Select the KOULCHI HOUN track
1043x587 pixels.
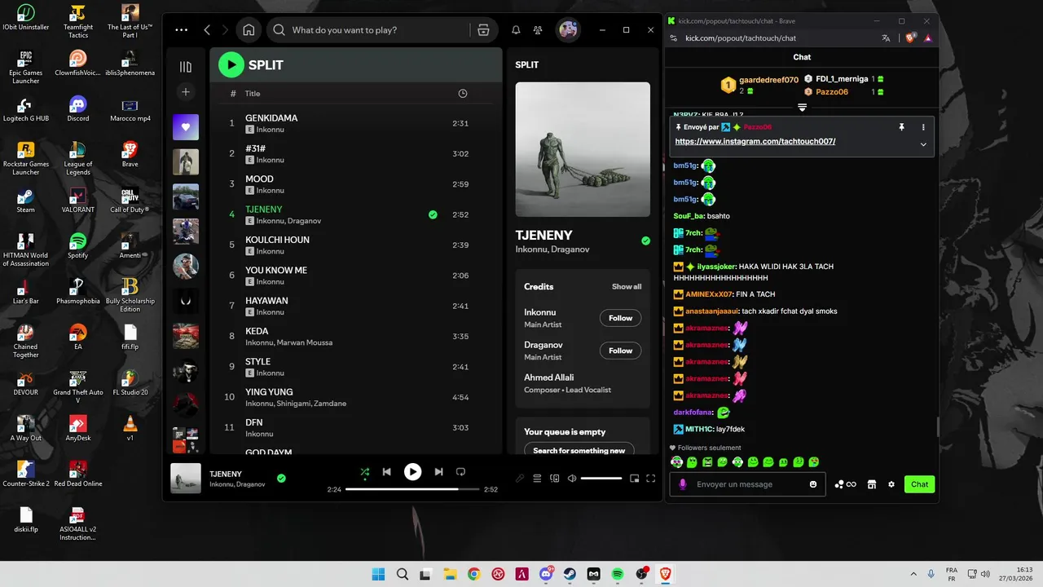coord(355,245)
